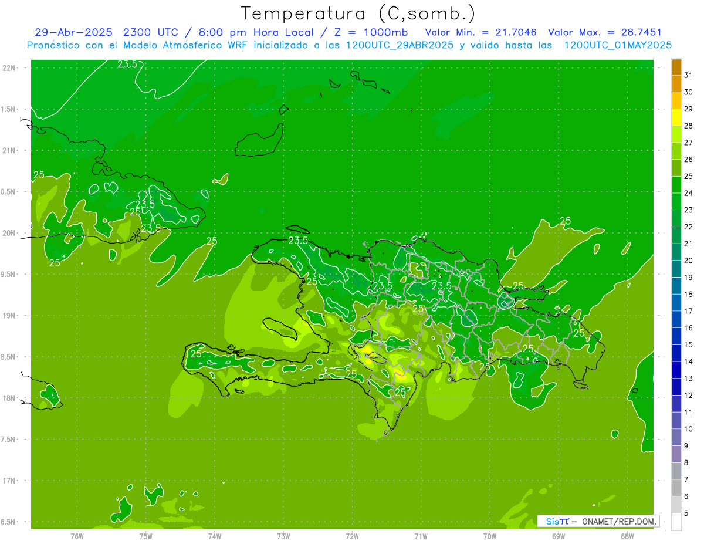Click the "70W" longitude axis label
The image size is (704, 544).
point(490,536)
